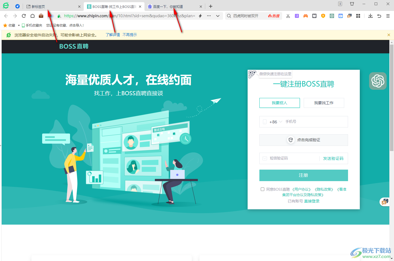The height and width of the screenshot is (261, 394).
Task: Go back to the previous page
Action: tap(6, 16)
